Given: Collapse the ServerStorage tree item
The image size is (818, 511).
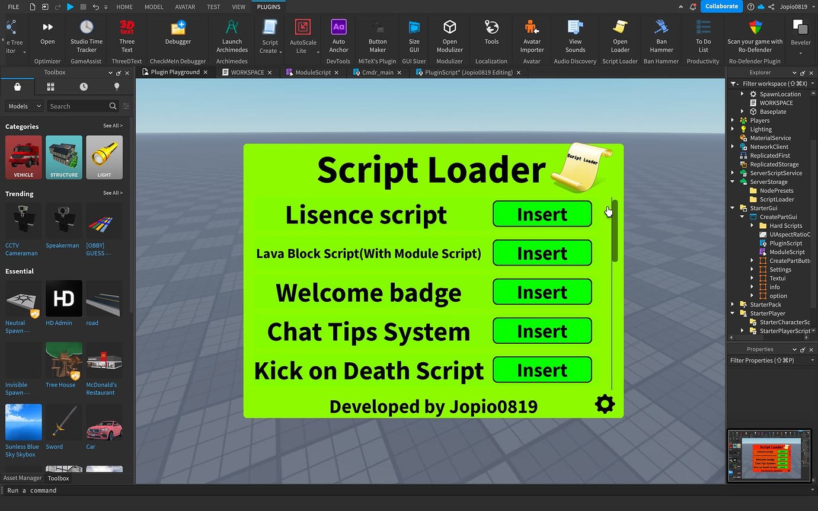Looking at the screenshot, I should pos(733,181).
